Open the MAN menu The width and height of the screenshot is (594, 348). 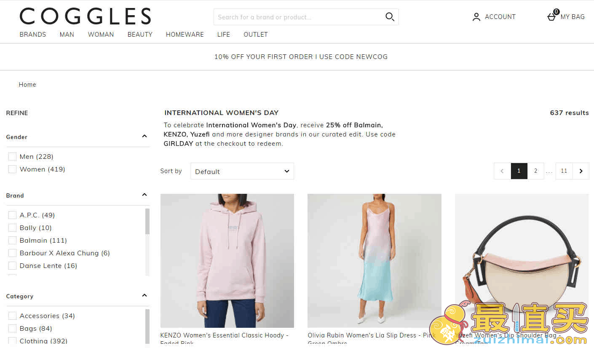[x=67, y=35]
